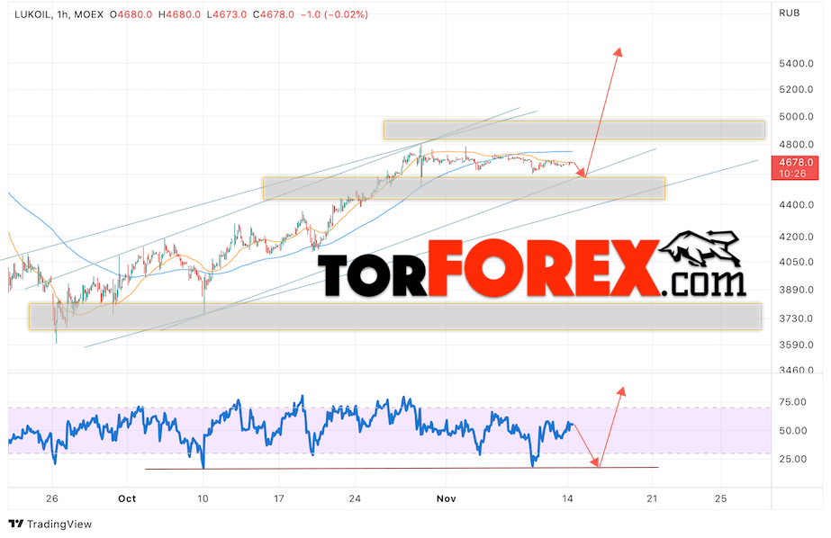Click the MOEX exchange label
Image resolution: width=831 pixels, height=538 pixels.
coord(88,14)
